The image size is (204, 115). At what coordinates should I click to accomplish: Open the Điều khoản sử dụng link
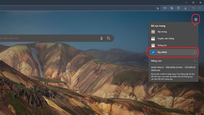pyautogui.click(x=174, y=67)
